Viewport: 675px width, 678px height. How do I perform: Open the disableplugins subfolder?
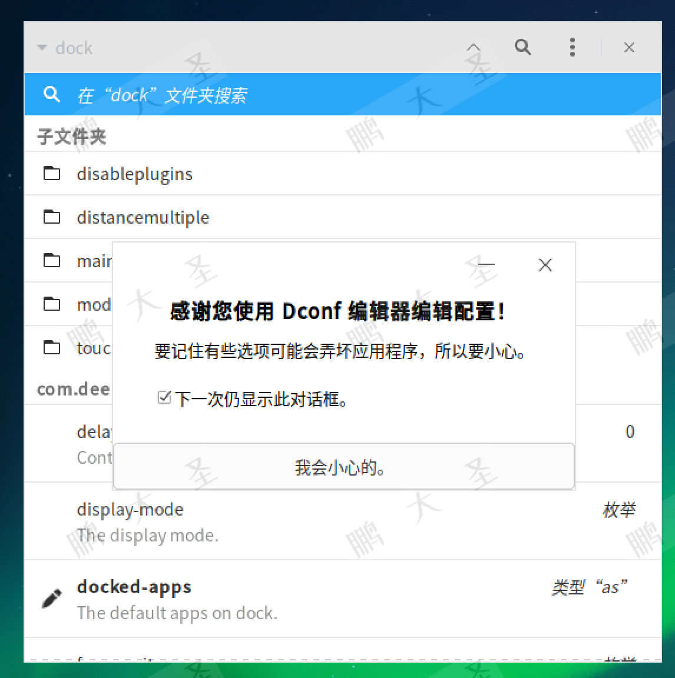(343, 174)
